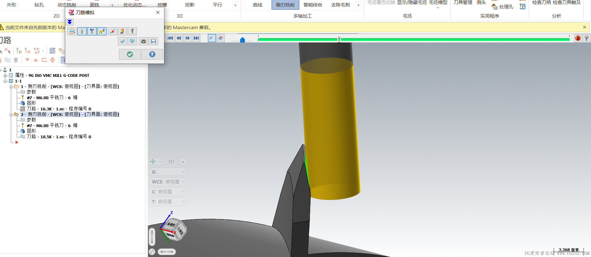
Task: Jump to the simulation start with rewind button
Action: point(170,38)
